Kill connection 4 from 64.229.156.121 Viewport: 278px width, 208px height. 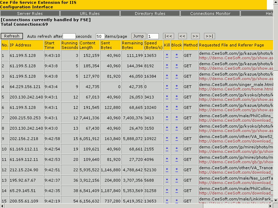(x=167, y=87)
